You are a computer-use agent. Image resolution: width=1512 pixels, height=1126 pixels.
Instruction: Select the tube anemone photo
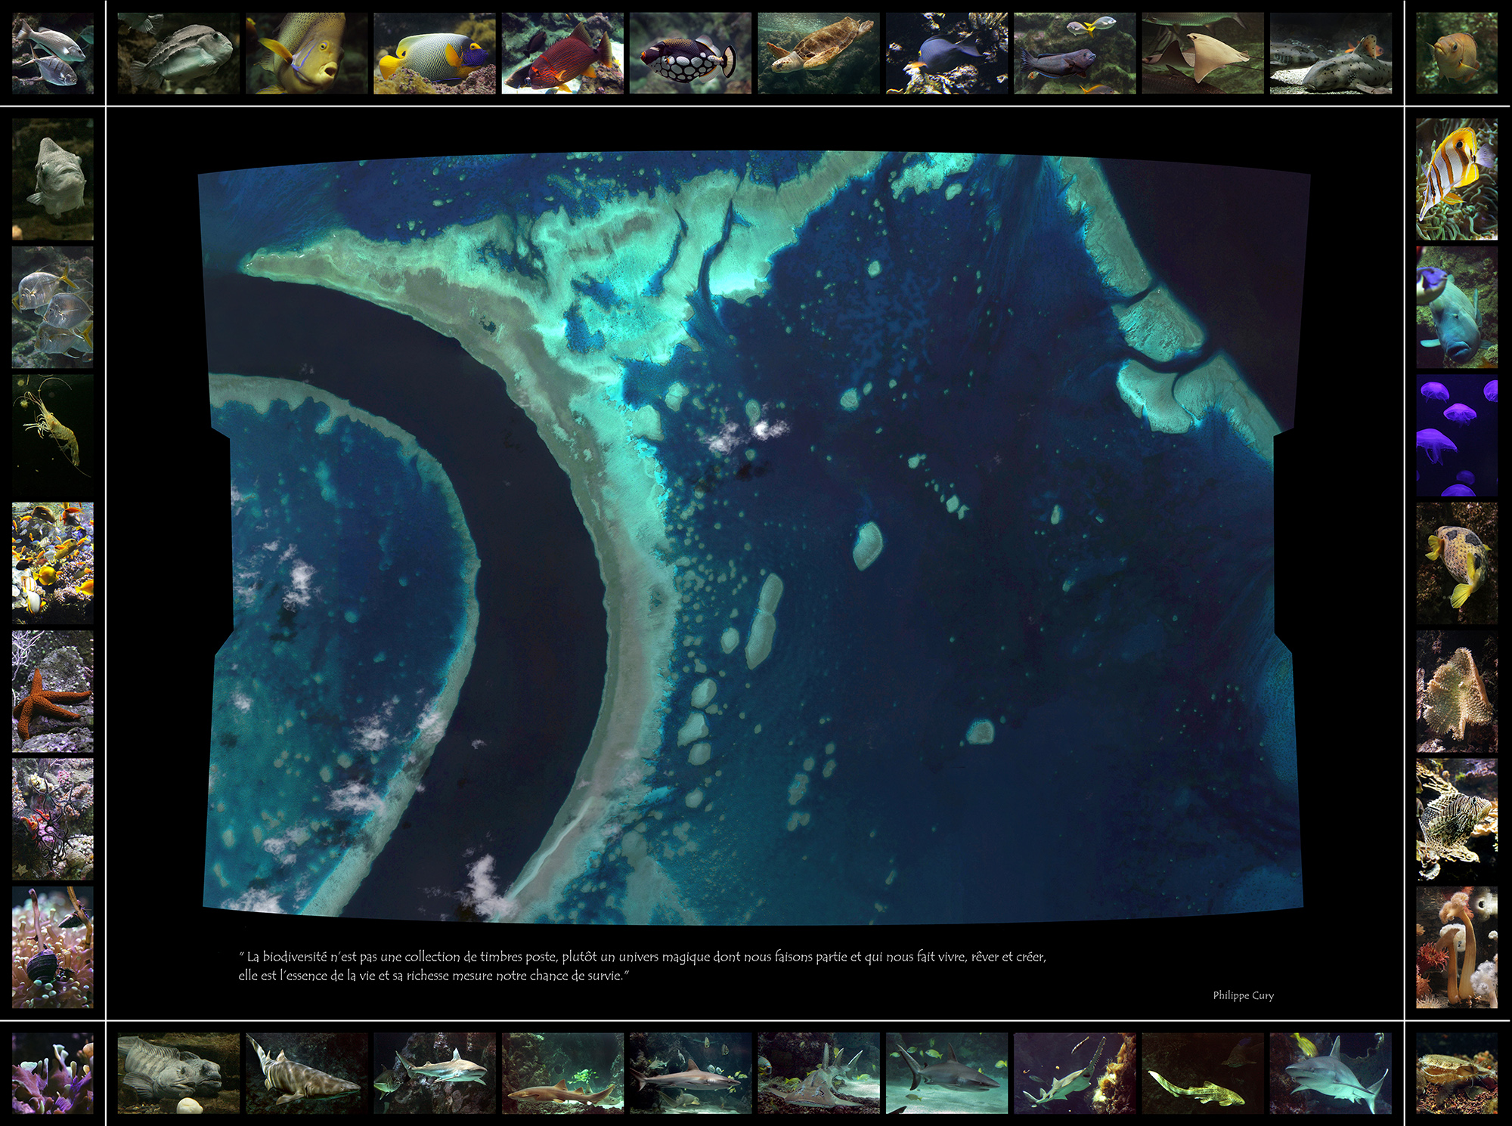click(x=1456, y=948)
